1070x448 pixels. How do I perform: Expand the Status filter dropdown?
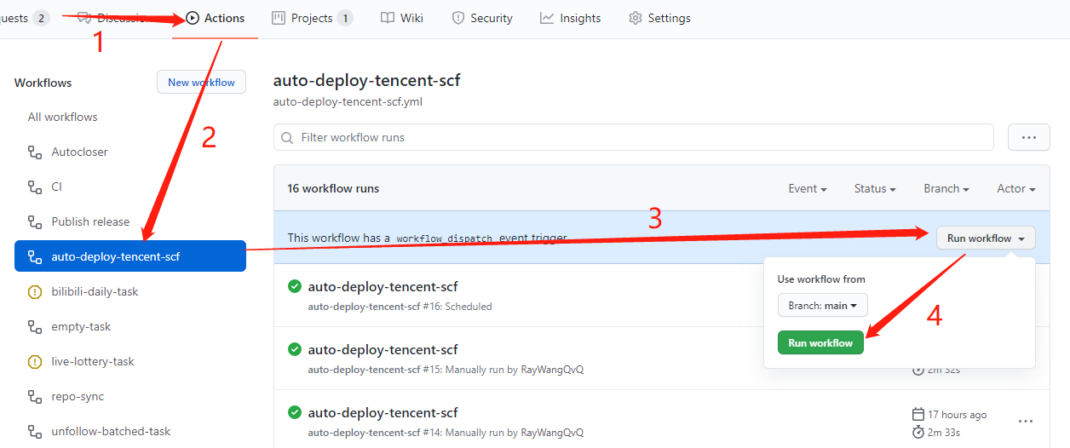pos(875,189)
